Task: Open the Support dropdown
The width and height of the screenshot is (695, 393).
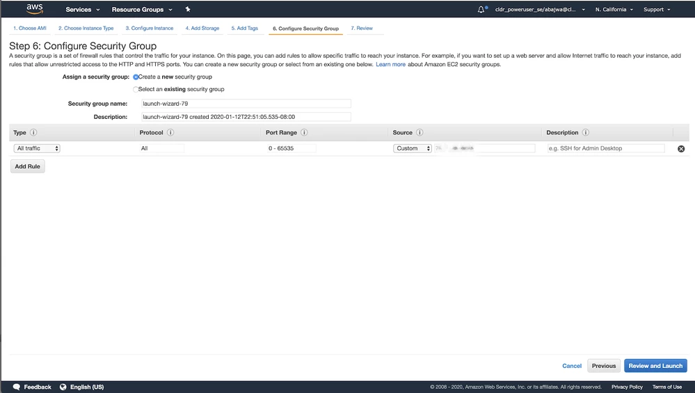Action: 657,9
